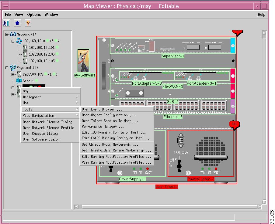Collapse the Network tree node

click(7, 34)
